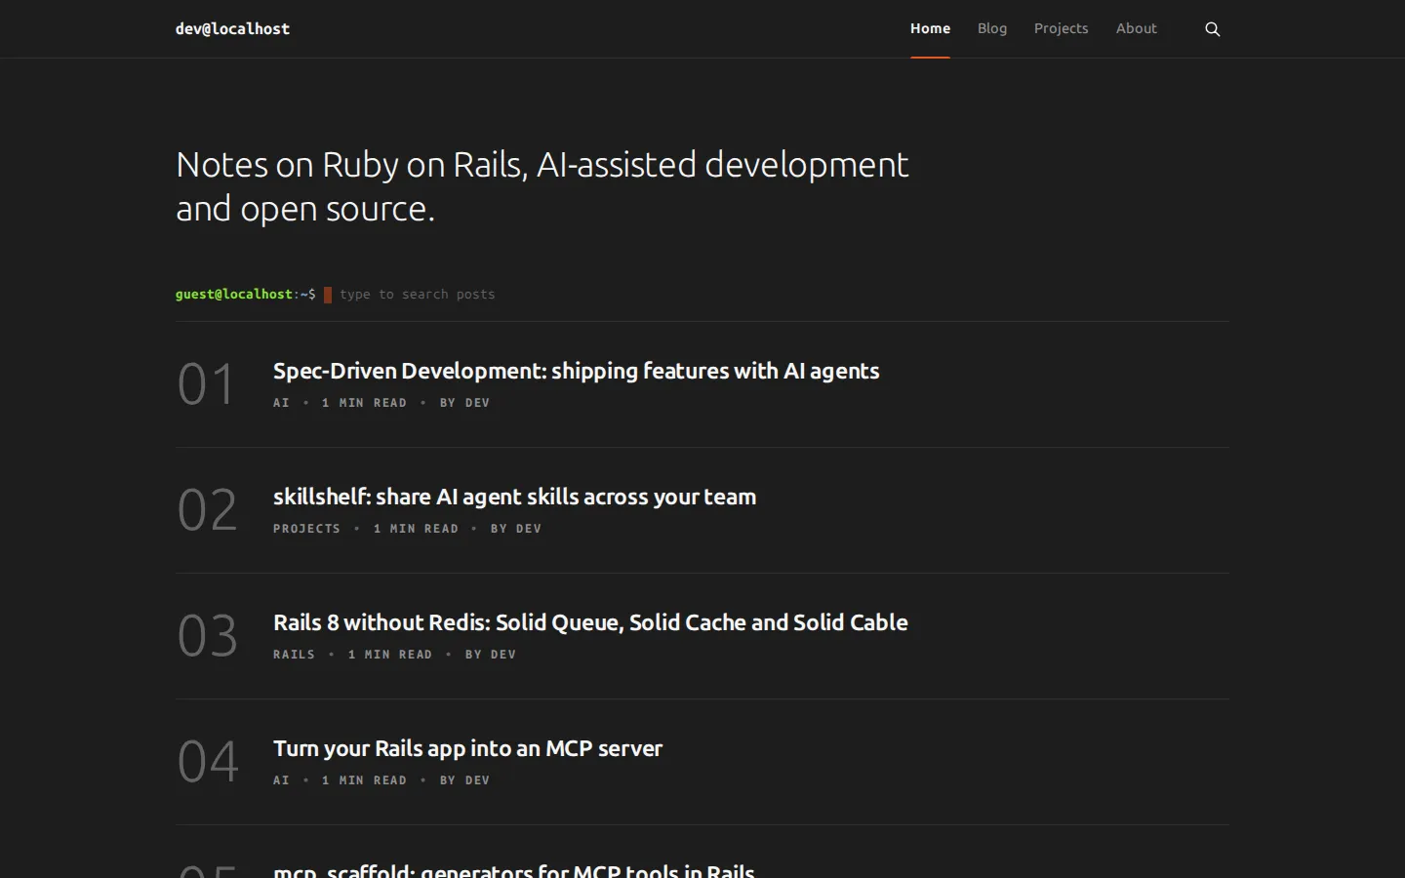Click the RAILS tag under Rails 8 post
1405x878 pixels.
point(294,654)
